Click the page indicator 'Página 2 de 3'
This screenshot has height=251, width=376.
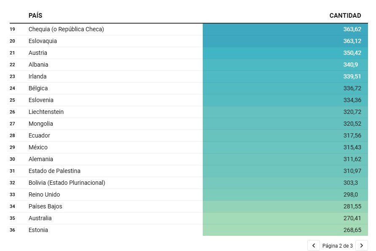click(337, 246)
